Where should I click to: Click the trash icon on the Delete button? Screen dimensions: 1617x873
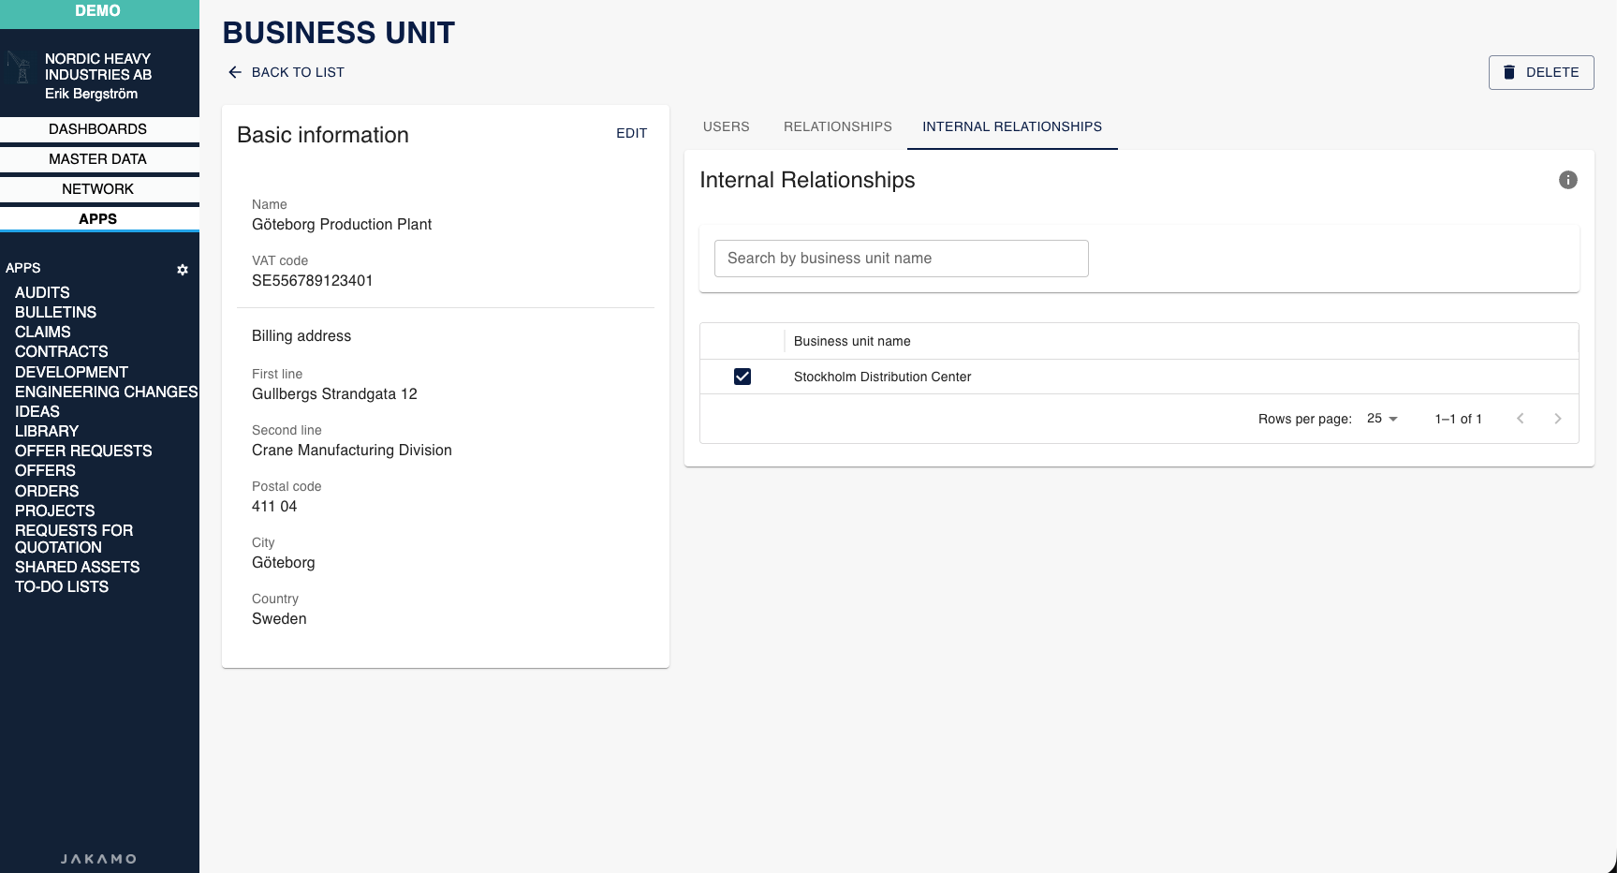1508,72
